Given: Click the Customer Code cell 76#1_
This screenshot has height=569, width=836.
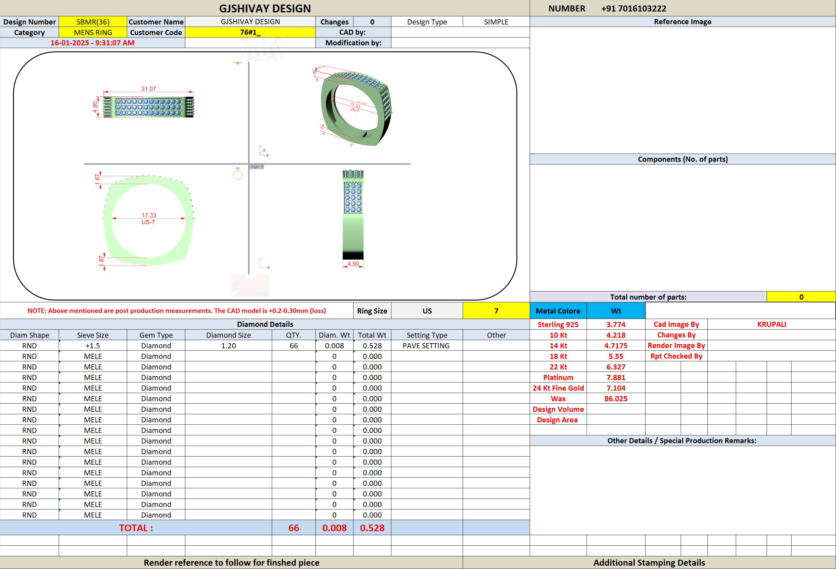Looking at the screenshot, I should click(x=250, y=32).
